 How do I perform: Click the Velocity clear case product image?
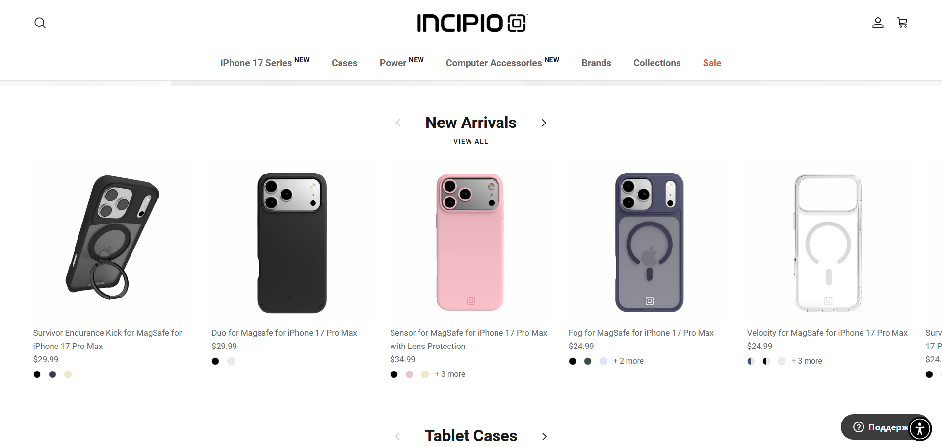coord(827,241)
